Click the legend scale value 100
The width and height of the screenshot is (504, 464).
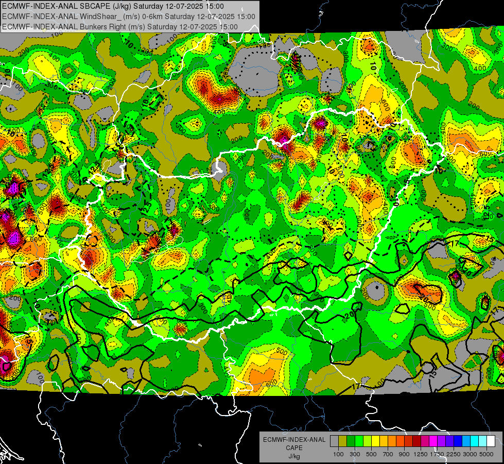(x=338, y=454)
